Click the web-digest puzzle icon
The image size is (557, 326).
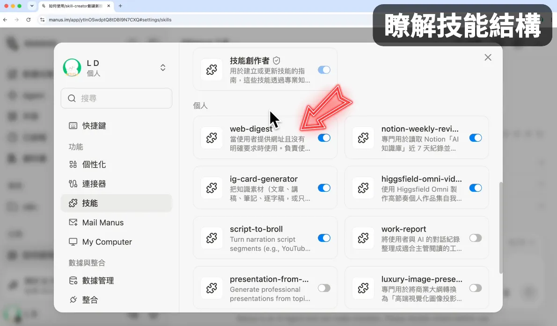[x=212, y=138]
